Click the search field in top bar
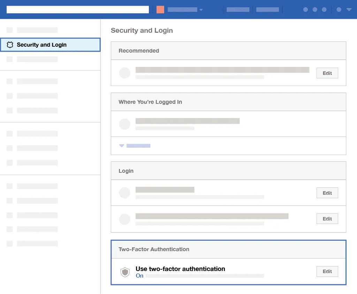The width and height of the screenshot is (357, 294). (x=78, y=9)
